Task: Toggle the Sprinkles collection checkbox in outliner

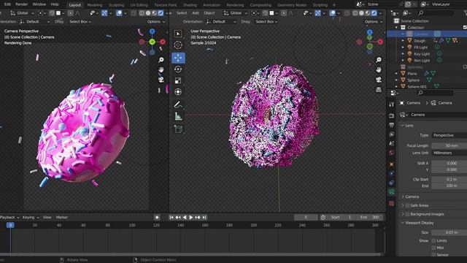Action: point(465,67)
